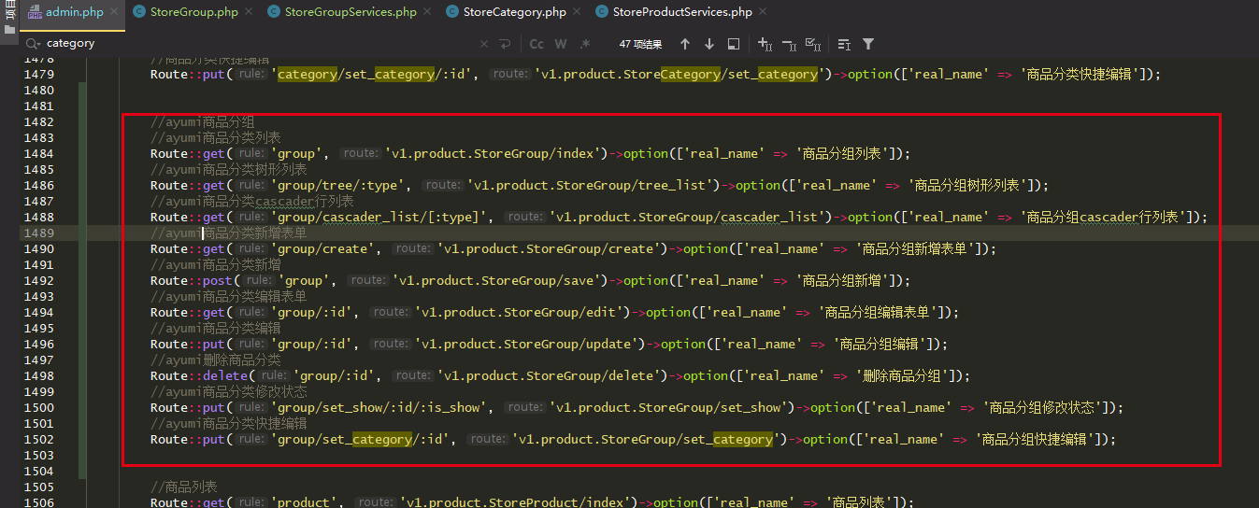
Task: Click the '47 项结果' results count
Action: point(640,44)
